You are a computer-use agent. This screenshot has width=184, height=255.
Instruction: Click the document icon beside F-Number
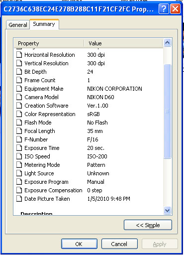tap(19, 139)
